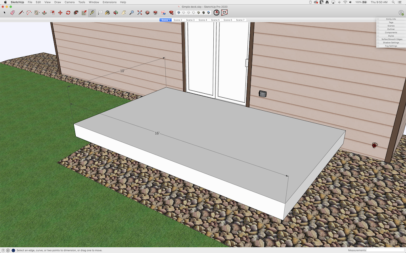Pick the Eraser tool

pos(12,13)
